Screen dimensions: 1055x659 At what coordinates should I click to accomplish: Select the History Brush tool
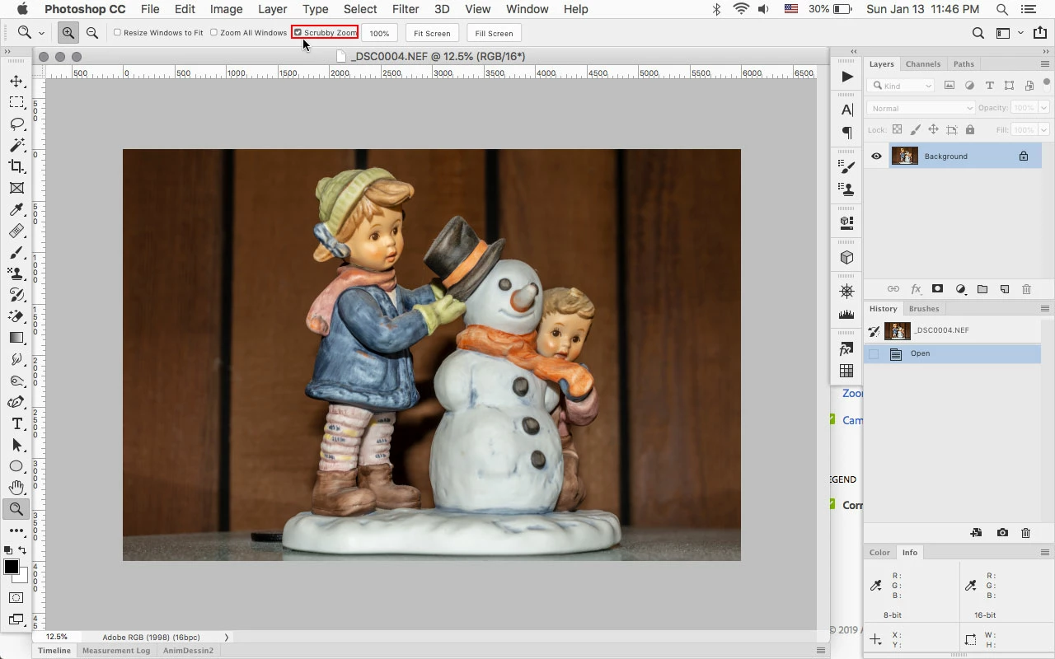pos(16,295)
